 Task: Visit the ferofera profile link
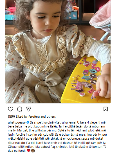(x=34, y=116)
